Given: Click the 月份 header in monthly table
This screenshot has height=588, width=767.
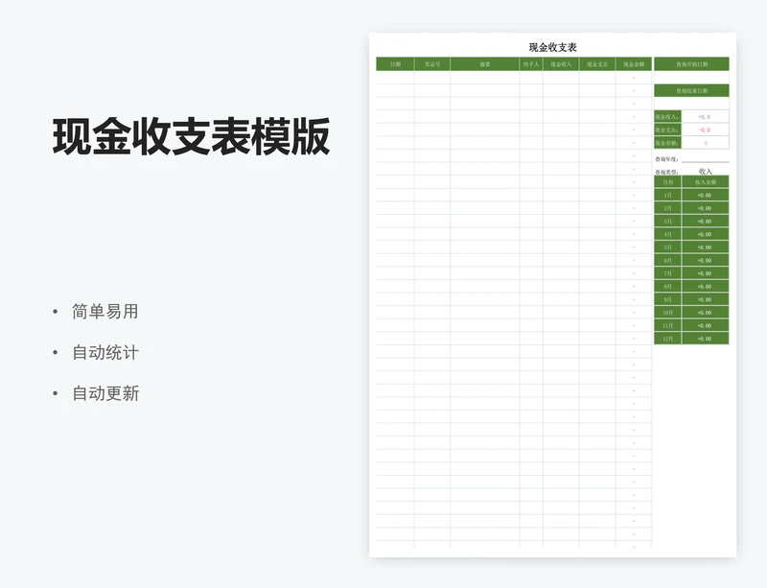Looking at the screenshot, I should (667, 182).
